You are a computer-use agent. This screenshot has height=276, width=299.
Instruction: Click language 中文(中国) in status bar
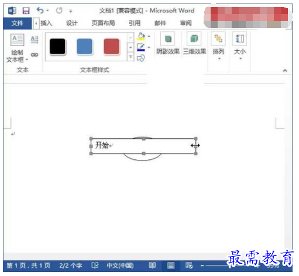(120, 265)
